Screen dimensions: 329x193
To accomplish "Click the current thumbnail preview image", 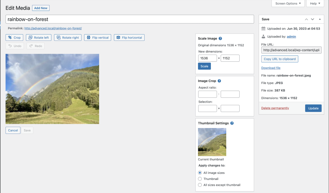I will [212, 142].
